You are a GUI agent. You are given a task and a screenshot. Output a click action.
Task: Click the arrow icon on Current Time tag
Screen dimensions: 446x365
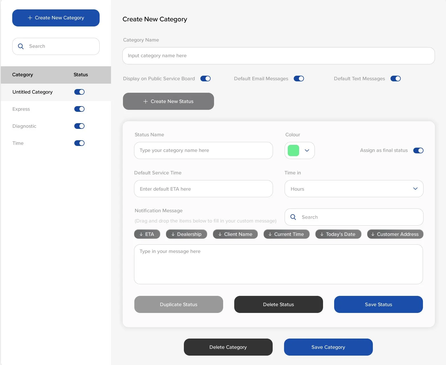(270, 234)
